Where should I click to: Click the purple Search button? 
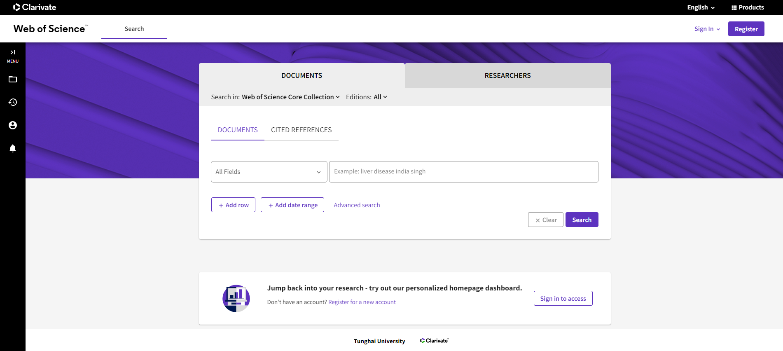(x=582, y=220)
